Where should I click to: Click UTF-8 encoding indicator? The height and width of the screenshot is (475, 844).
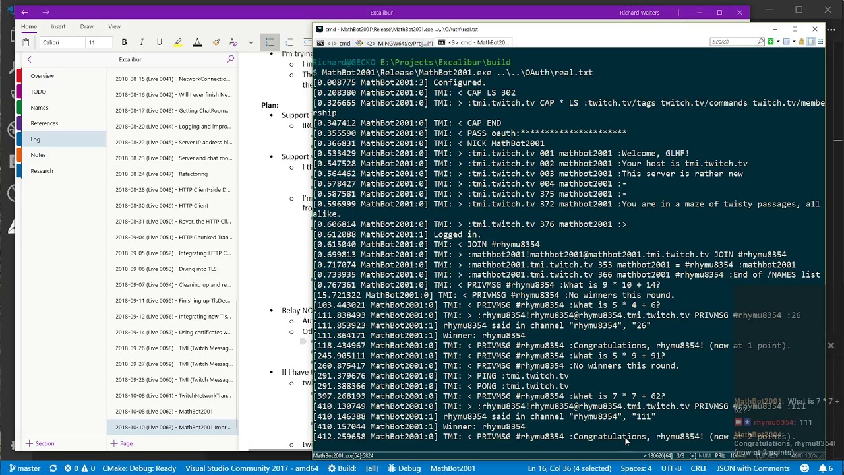coord(671,468)
